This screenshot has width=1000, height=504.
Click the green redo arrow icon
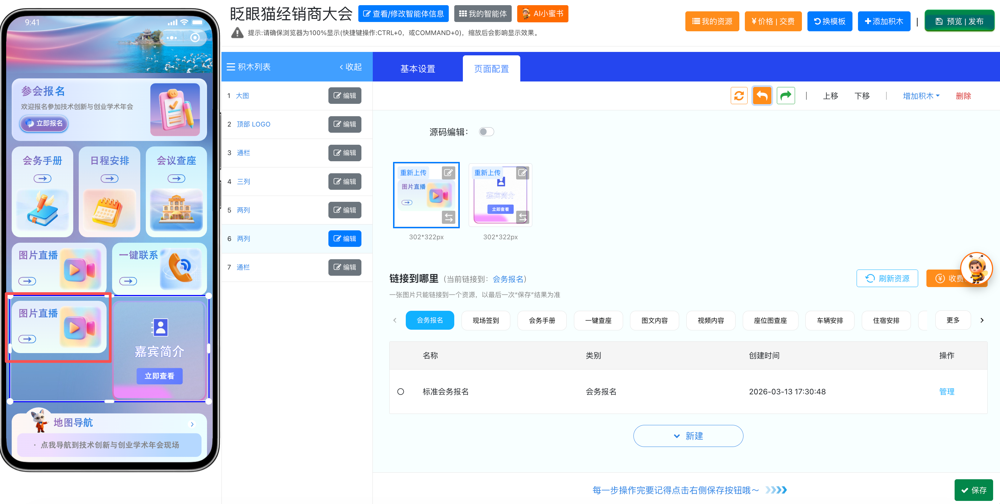coord(786,96)
